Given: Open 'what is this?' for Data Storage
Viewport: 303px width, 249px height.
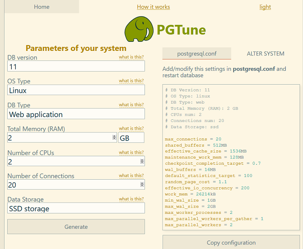Looking at the screenshot, I should click(131, 199).
